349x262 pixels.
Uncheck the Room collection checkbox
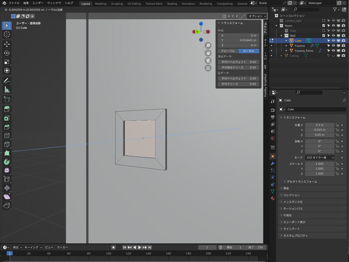tap(323, 26)
